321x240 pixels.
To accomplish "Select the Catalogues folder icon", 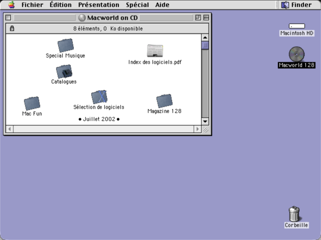I will 64,71.
